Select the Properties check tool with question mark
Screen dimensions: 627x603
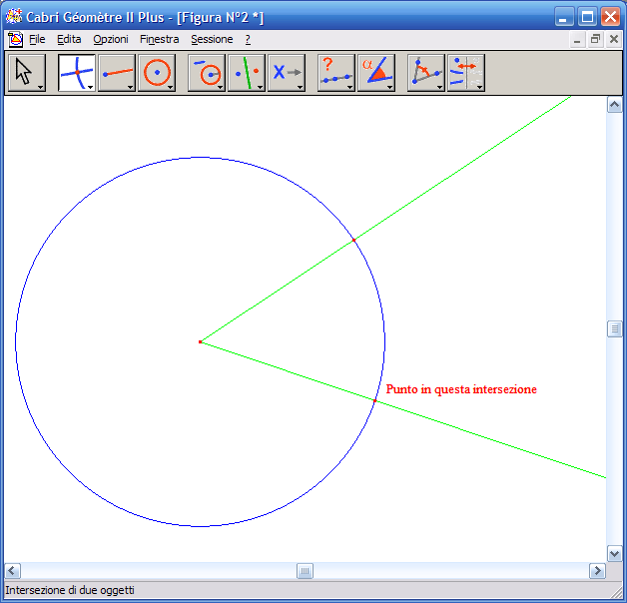(x=336, y=73)
